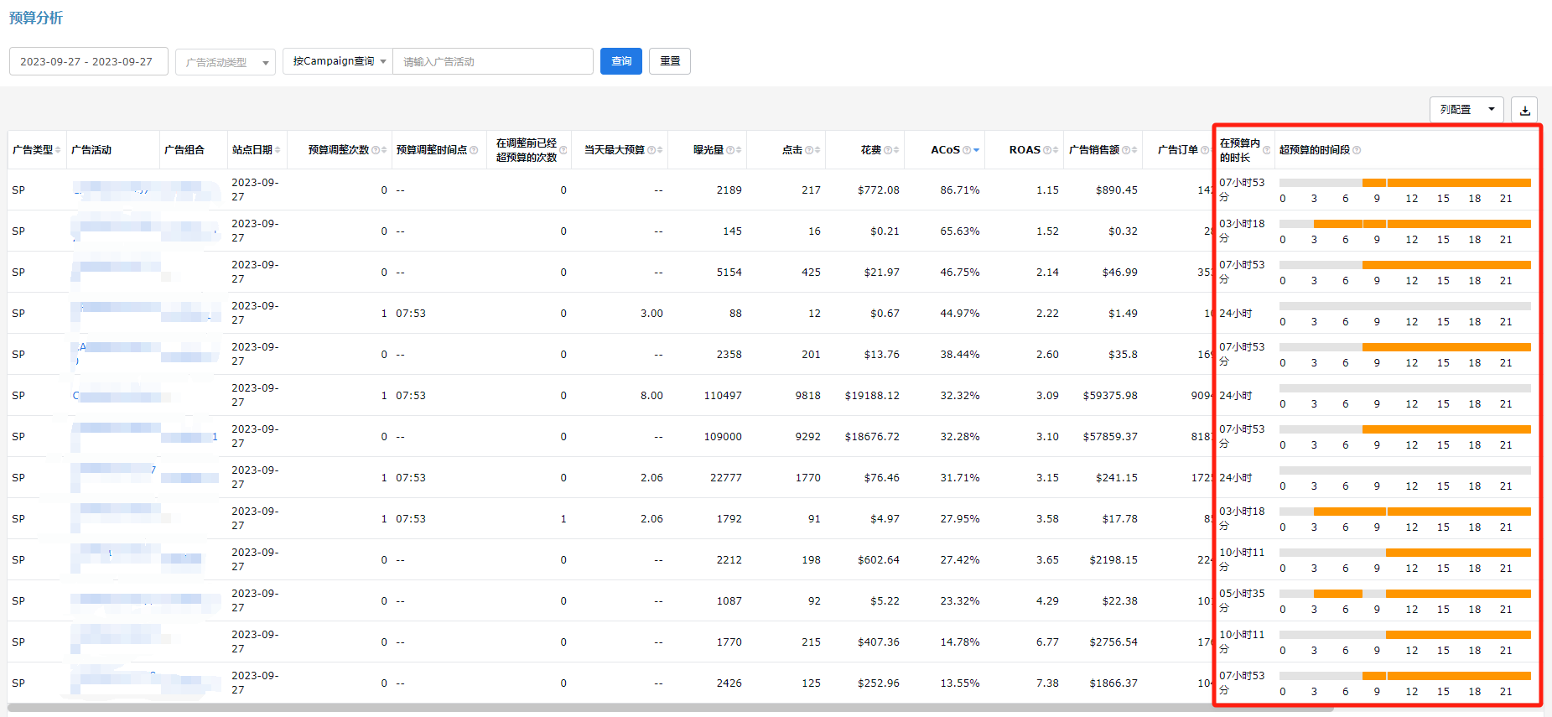Sort by 广告销售额 sort arrows
This screenshot has height=717, width=1552.
pos(1134,150)
